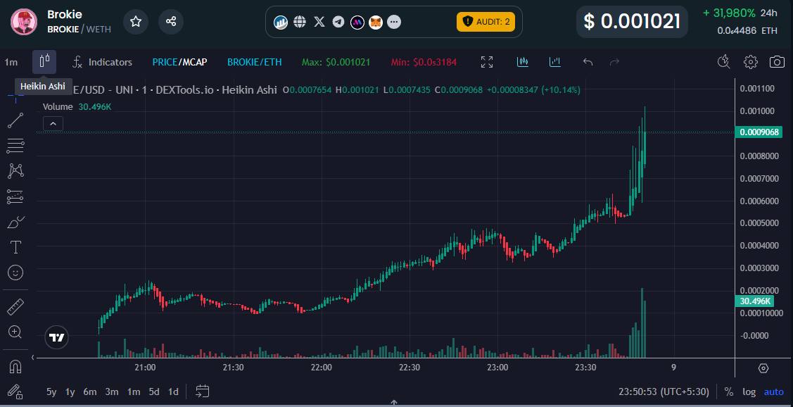Open the share icon next to Brokie
The image size is (793, 407).
[x=171, y=21]
